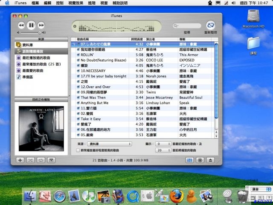Open the Controls menu in menu bar
The width and height of the screenshot is (273, 205).
tap(60, 3)
